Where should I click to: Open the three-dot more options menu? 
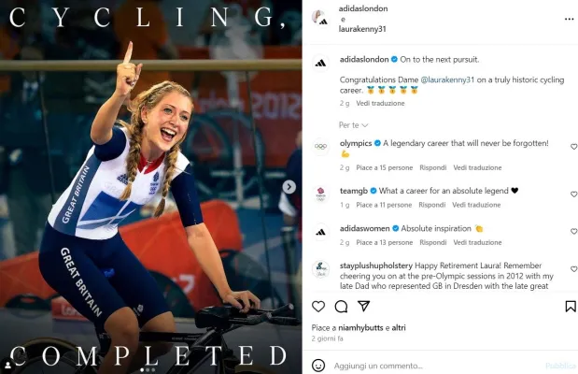570,18
